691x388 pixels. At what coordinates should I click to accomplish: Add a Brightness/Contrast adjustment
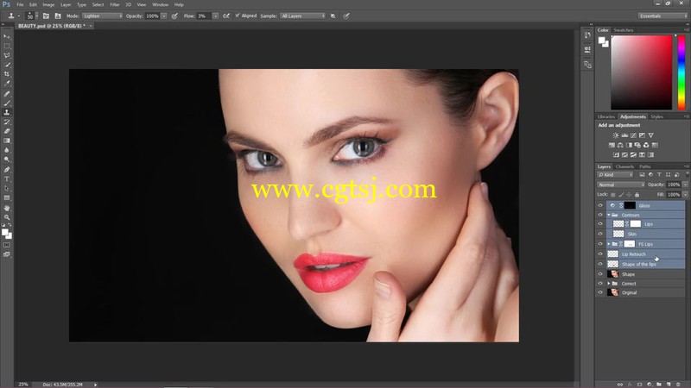point(616,135)
